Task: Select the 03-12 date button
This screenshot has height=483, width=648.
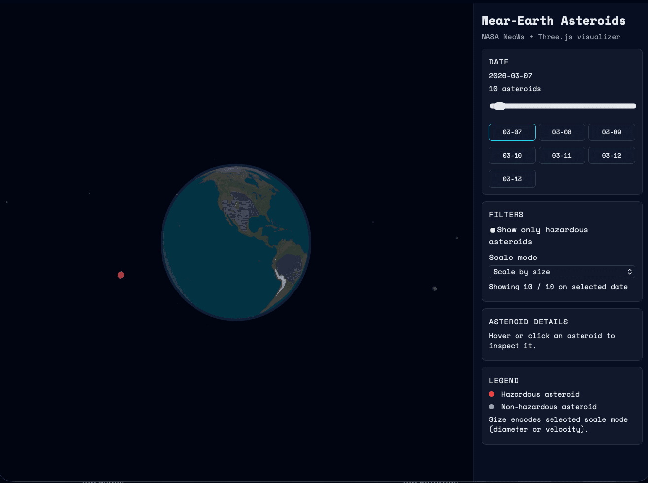Action: 612,155
